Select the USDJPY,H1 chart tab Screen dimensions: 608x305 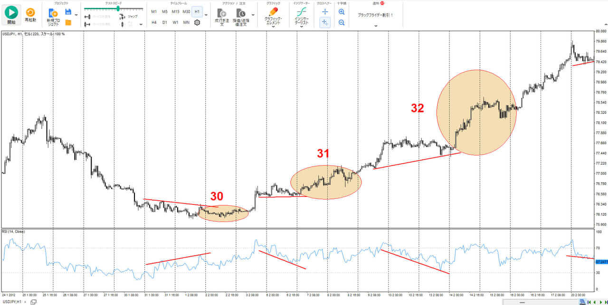click(x=12, y=302)
